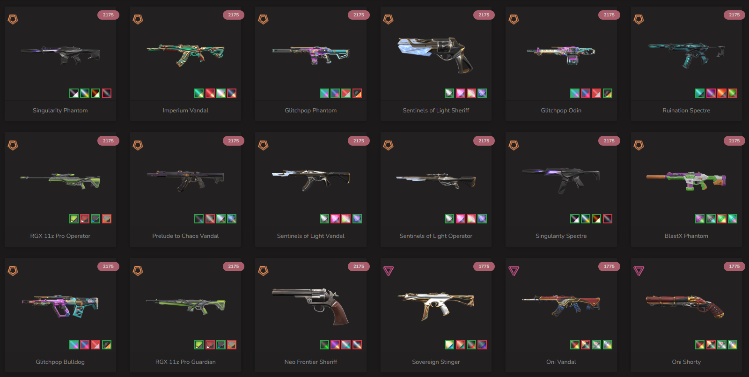Click the Prelude to Chaos Vandal name
Image resolution: width=749 pixels, height=377 pixels.
pyautogui.click(x=185, y=236)
